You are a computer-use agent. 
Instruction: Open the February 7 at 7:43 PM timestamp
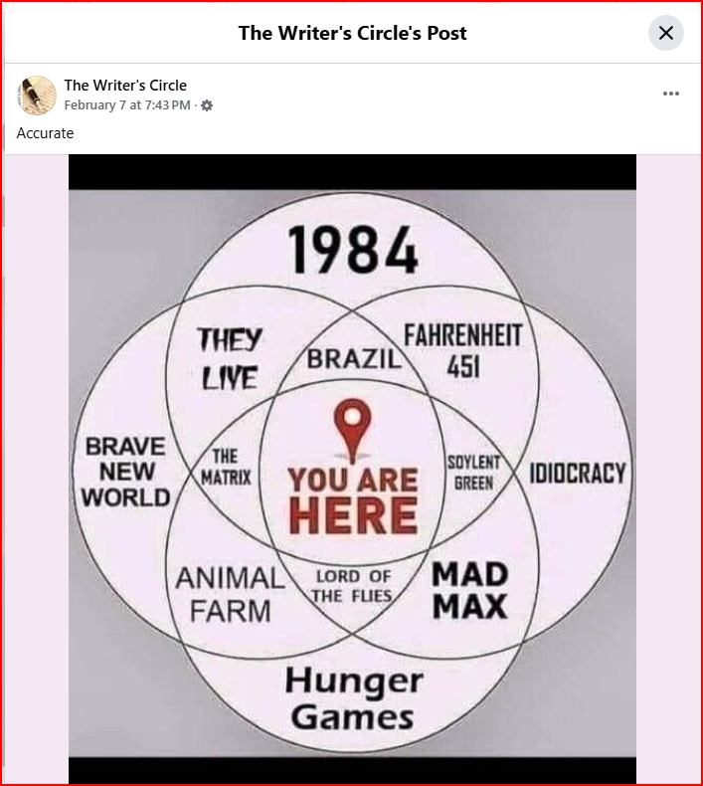pyautogui.click(x=127, y=105)
